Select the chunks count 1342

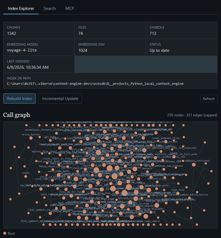[x=12, y=33]
